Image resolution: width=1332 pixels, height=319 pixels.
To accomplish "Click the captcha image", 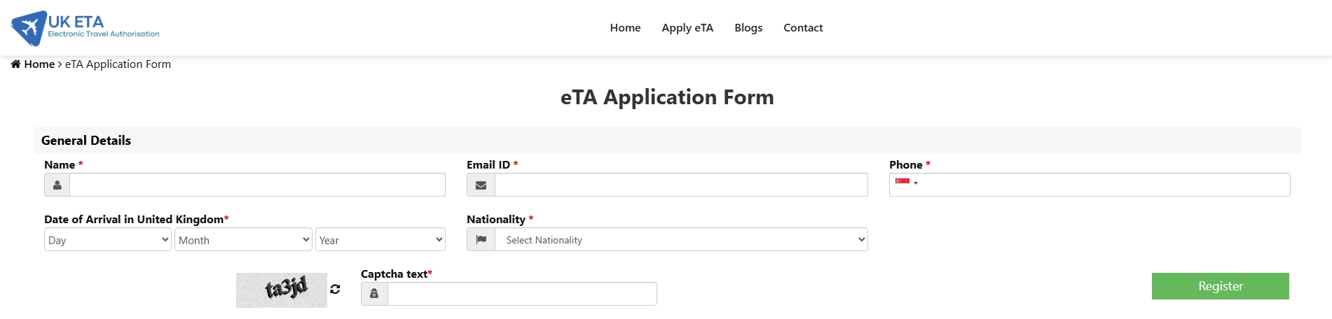I will [x=282, y=290].
